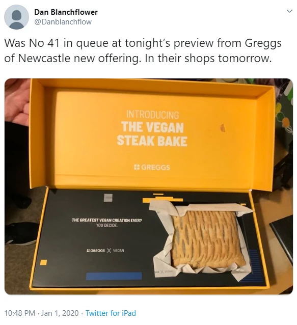Image resolution: width=297 pixels, height=325 pixels.
Task: Click the Greggs X Vegan logo on black insert
Action: point(105,251)
